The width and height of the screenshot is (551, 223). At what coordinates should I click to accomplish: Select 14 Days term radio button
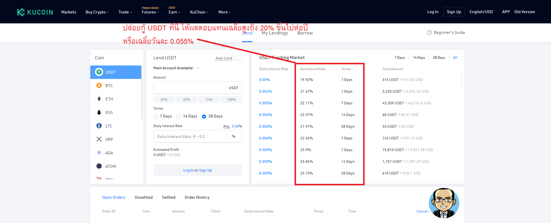pyautogui.click(x=179, y=117)
